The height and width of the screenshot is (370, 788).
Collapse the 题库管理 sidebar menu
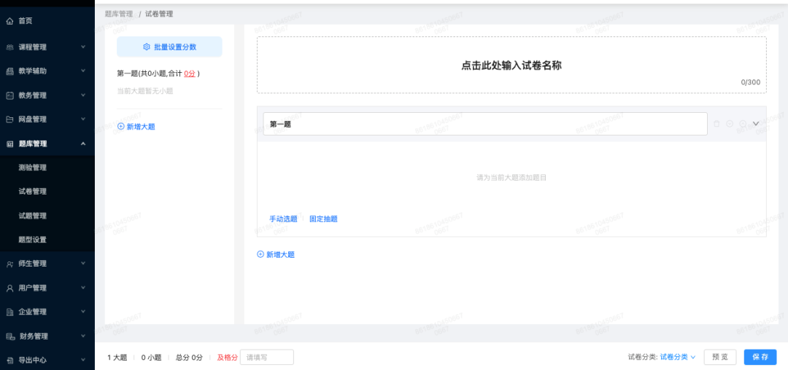point(82,143)
